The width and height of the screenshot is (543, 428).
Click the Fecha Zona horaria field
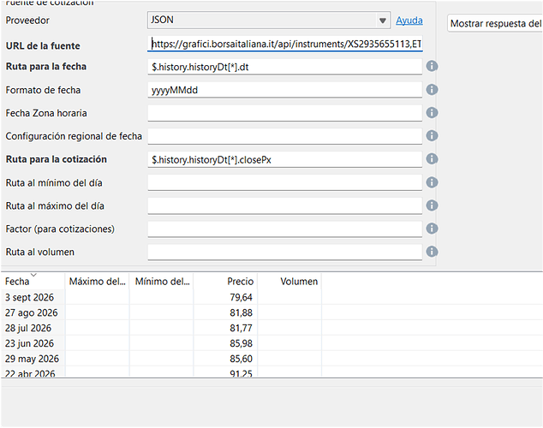tap(285, 113)
